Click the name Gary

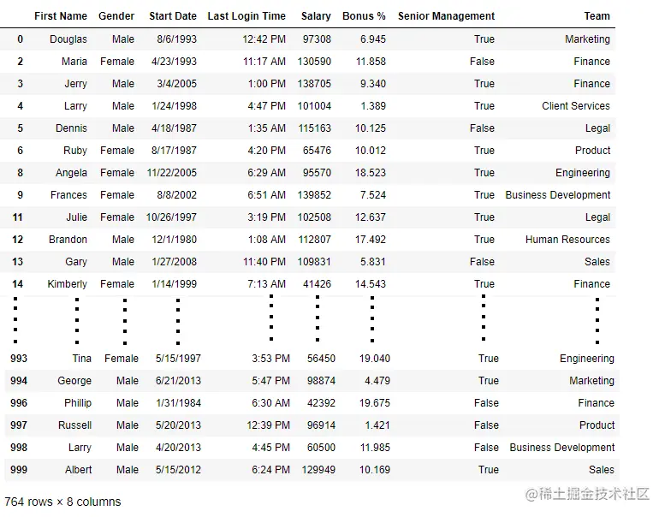point(76,262)
